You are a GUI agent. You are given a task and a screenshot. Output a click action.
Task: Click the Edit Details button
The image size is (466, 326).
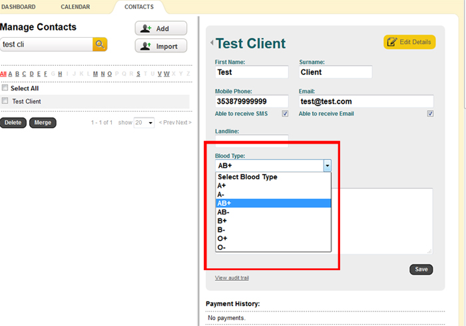click(409, 42)
